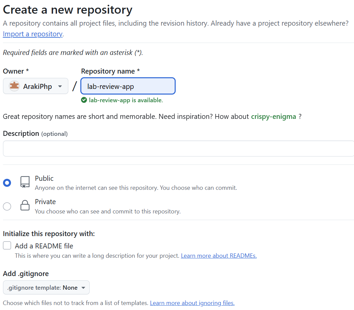Image resolution: width=354 pixels, height=310 pixels.
Task: Expand the Owner dropdown caret arrow
Action: coord(60,87)
